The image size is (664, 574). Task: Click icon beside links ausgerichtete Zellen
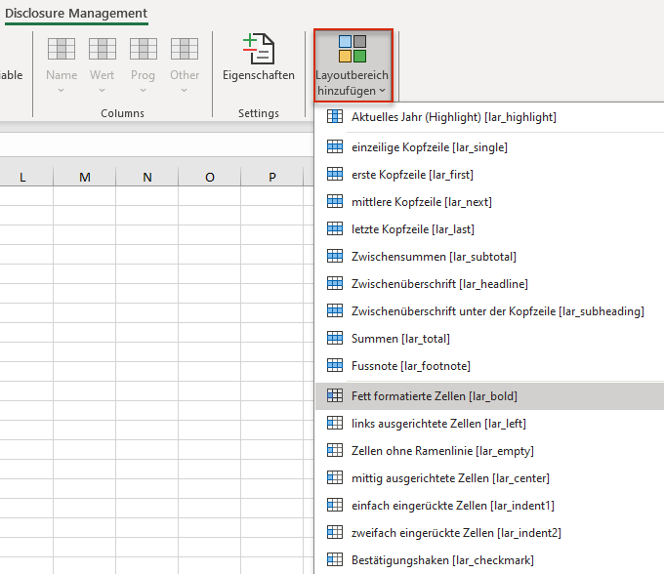pyautogui.click(x=335, y=423)
